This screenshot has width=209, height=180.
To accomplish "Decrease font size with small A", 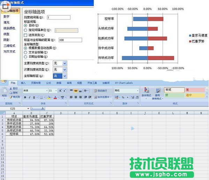I will 65,91.
